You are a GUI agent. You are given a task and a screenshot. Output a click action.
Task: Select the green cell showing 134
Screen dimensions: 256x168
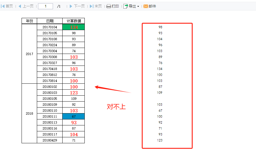pos(74,27)
